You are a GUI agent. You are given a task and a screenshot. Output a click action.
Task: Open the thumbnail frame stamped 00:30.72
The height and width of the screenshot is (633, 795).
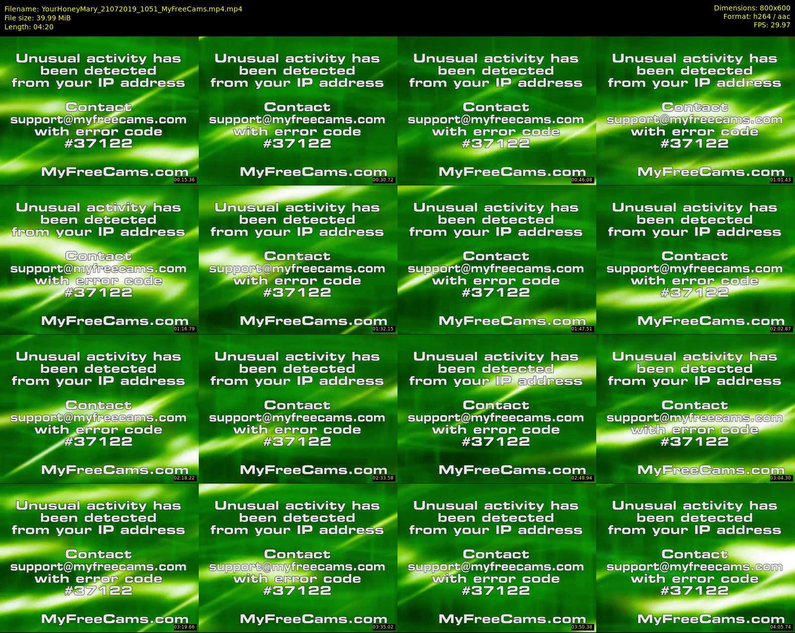[x=298, y=110]
